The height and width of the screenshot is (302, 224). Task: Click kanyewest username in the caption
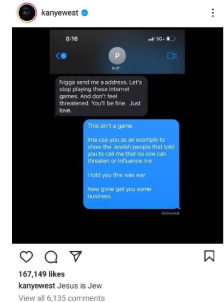(37, 286)
